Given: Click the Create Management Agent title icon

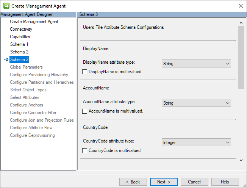Looking at the screenshot, I should (6, 6).
